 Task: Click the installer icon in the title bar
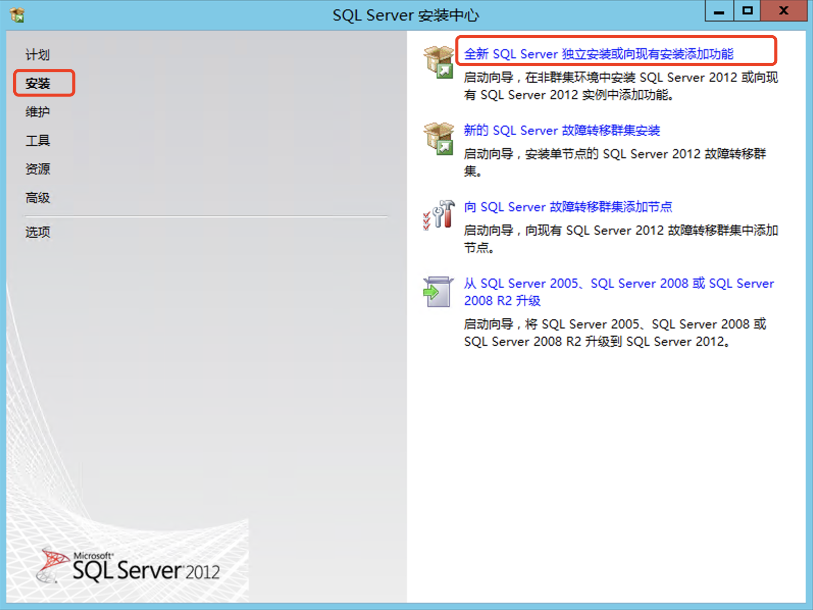(17, 15)
